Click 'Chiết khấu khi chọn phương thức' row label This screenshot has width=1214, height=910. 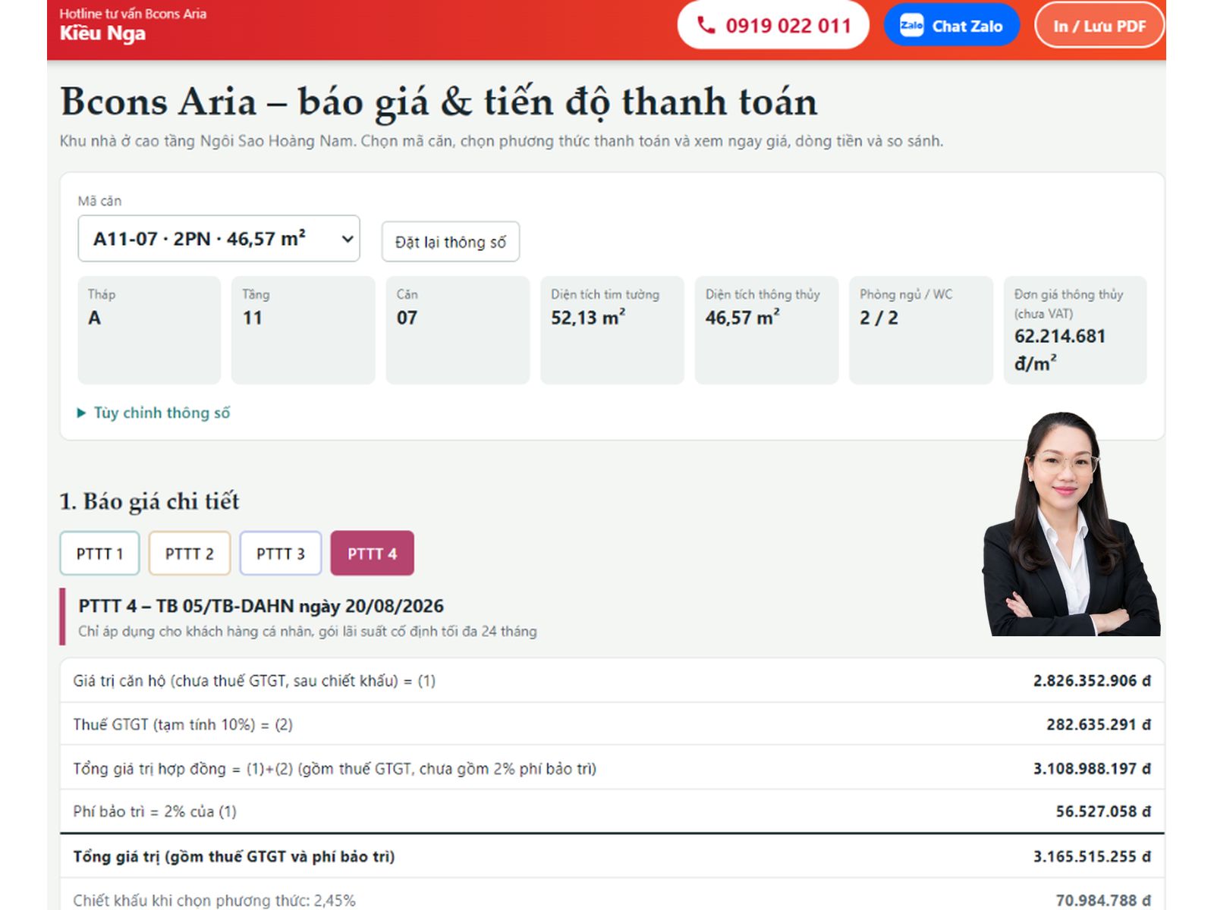click(x=214, y=900)
